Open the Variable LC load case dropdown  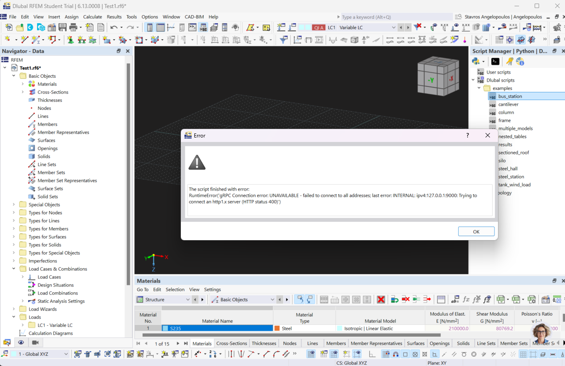393,28
